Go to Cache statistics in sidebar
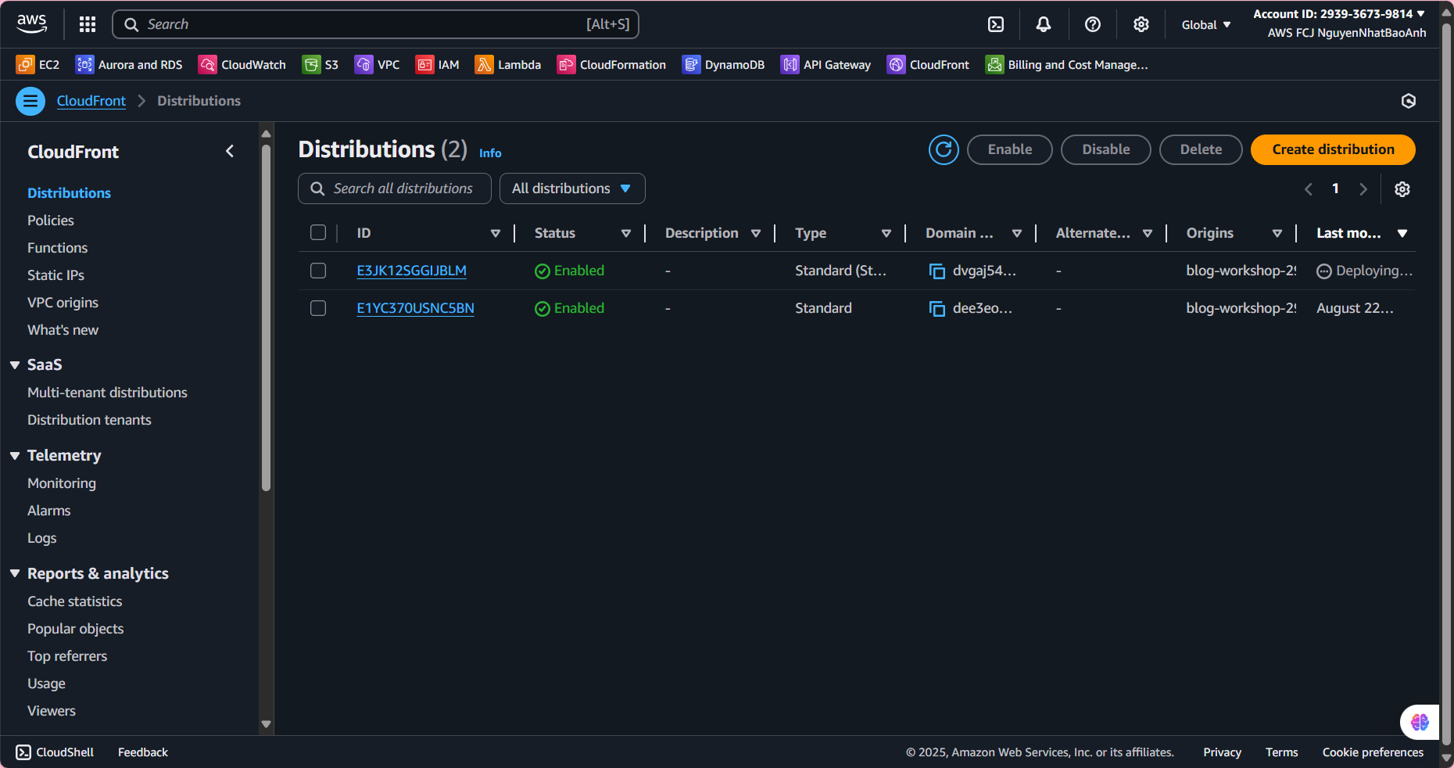 tap(75, 601)
